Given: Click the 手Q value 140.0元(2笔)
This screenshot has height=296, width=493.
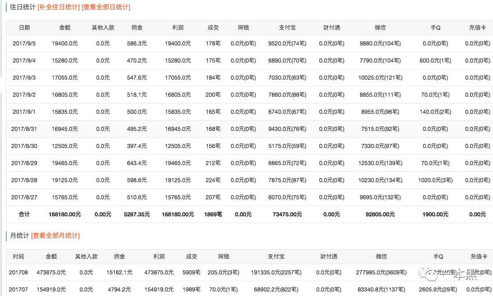Looking at the screenshot, I should coord(435,112).
